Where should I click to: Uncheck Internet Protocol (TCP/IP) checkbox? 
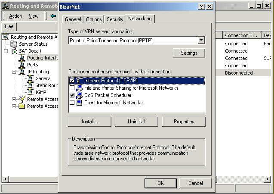(72, 81)
